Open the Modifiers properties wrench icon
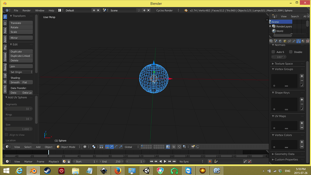 [x=294, y=41]
